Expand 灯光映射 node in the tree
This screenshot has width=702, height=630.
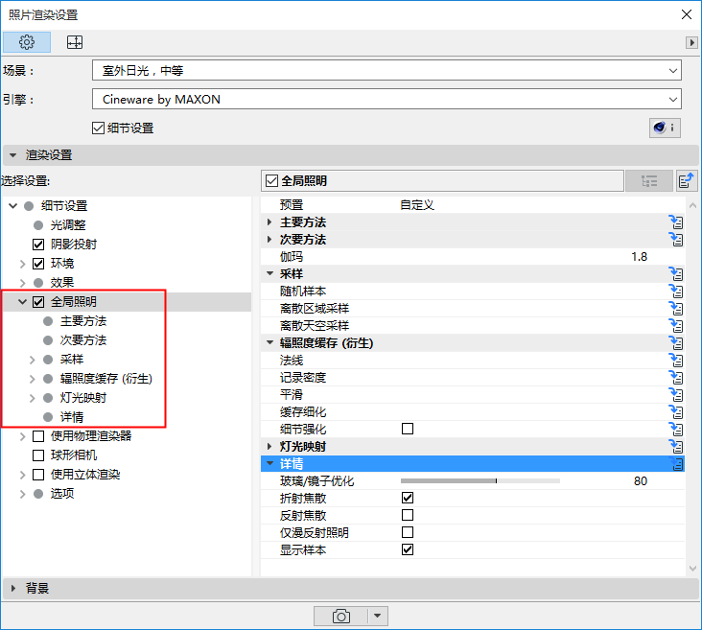point(32,398)
